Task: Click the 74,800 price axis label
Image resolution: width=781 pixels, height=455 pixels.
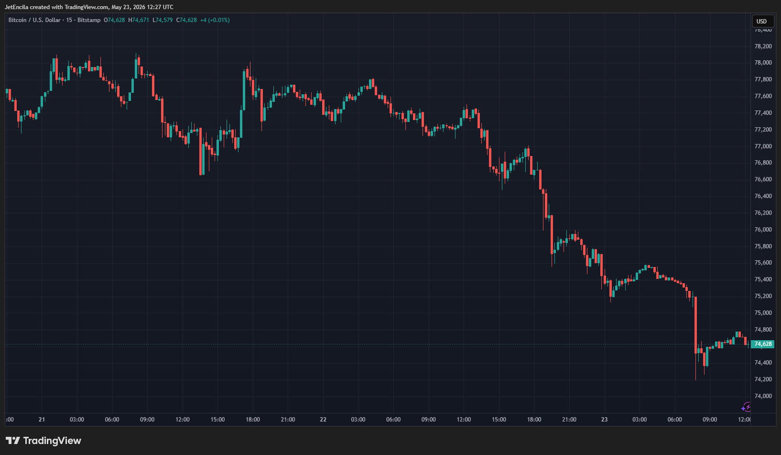Action: tap(763, 330)
